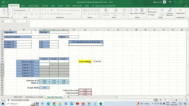Toggle Bold formatting N button
Viewport: 189px width, 106px height.
15,14
